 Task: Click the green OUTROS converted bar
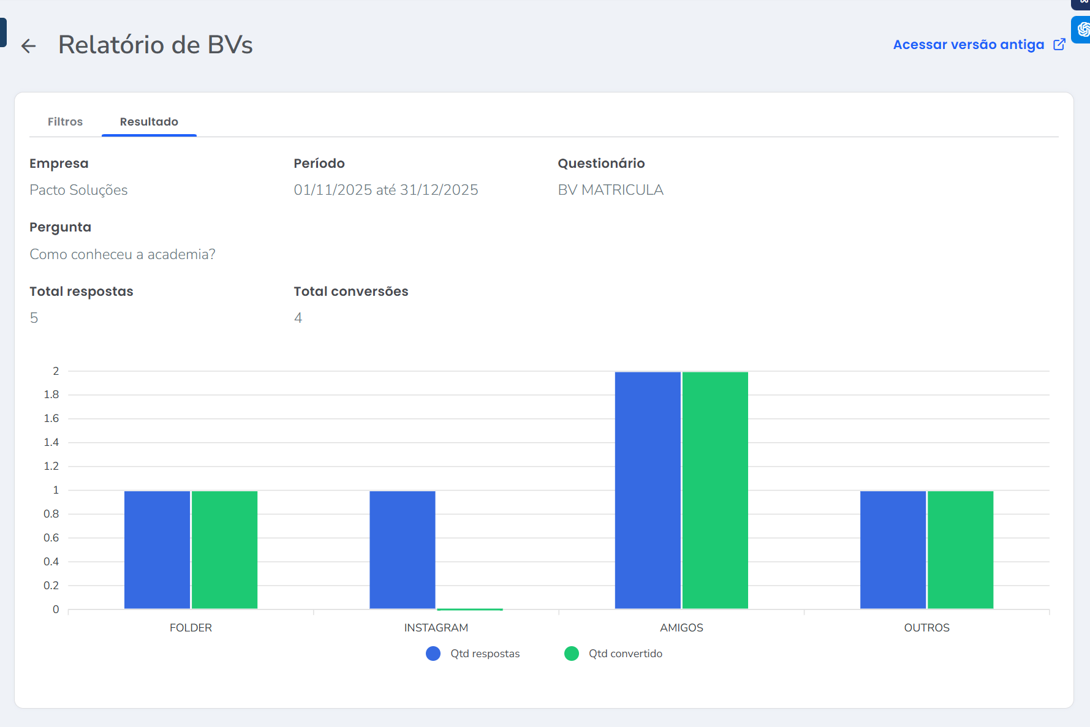pyautogui.click(x=960, y=549)
